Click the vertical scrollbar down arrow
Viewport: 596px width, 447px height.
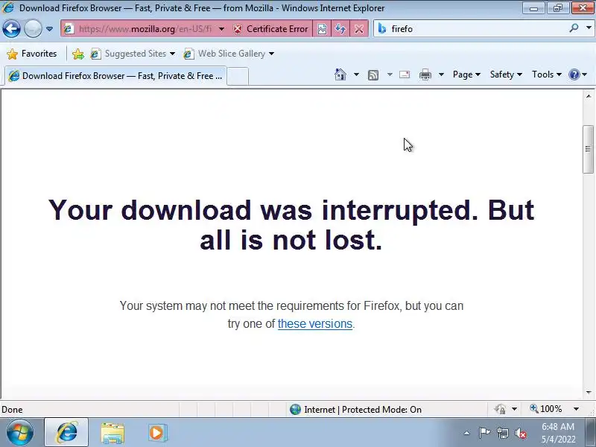589,393
